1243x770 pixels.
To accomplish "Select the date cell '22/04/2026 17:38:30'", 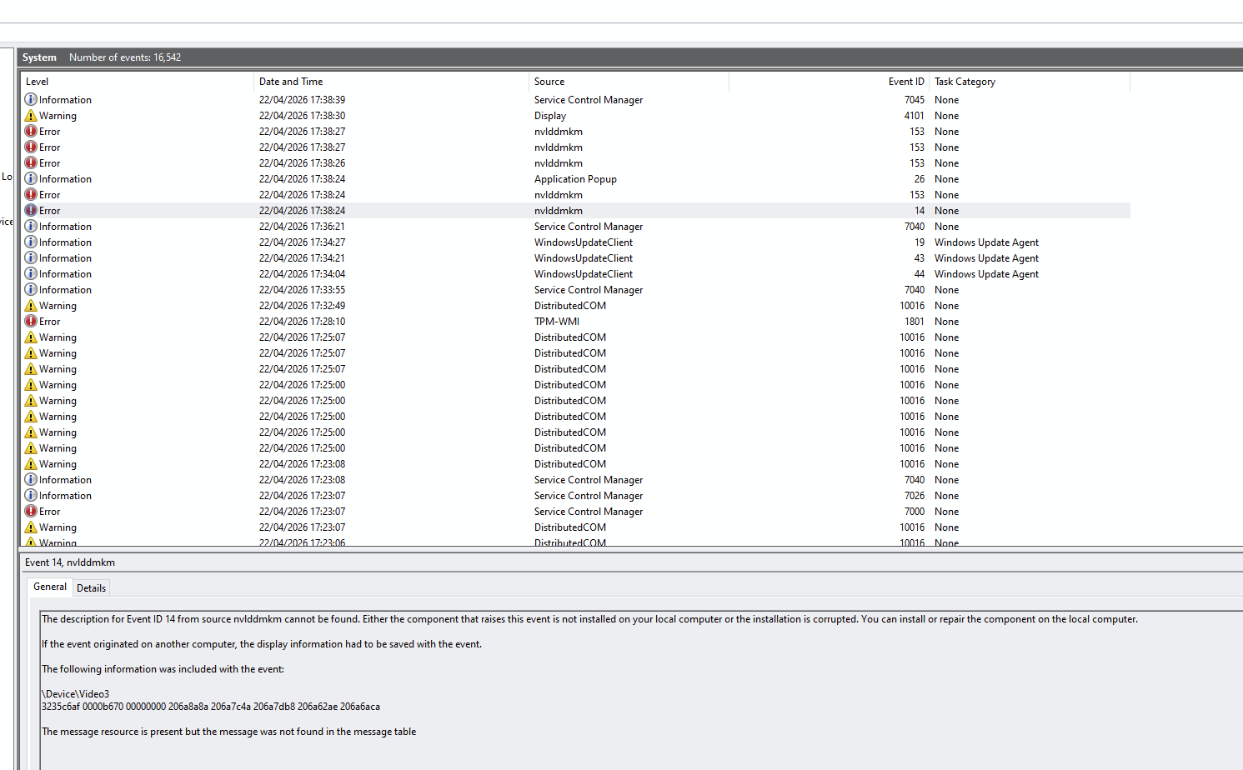I will point(302,116).
